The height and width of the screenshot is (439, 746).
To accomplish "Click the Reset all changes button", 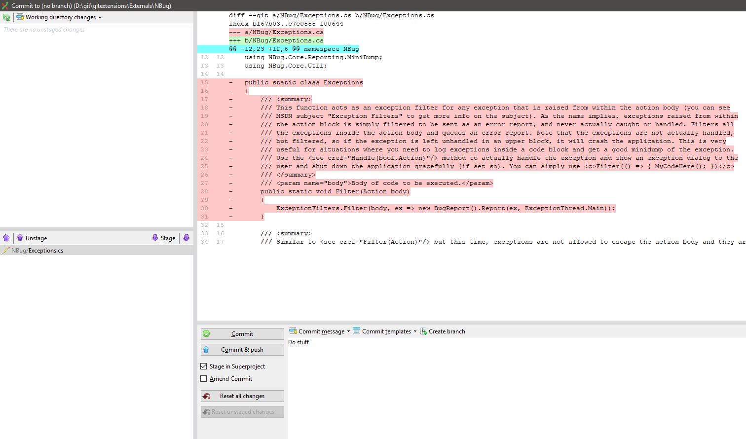I will click(242, 396).
